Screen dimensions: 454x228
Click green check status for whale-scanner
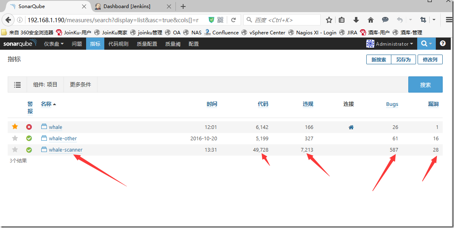pos(29,150)
